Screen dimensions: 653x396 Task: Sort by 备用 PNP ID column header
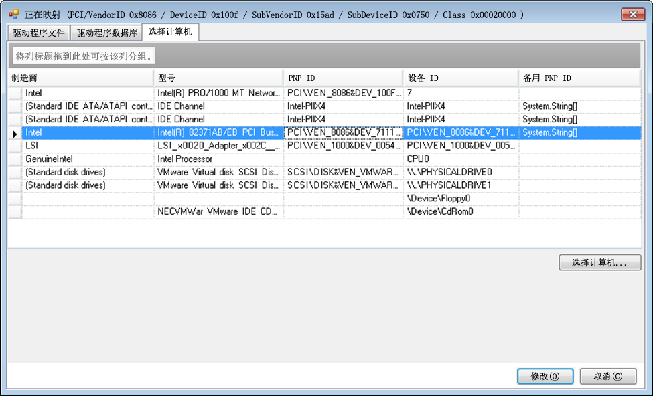click(x=579, y=78)
